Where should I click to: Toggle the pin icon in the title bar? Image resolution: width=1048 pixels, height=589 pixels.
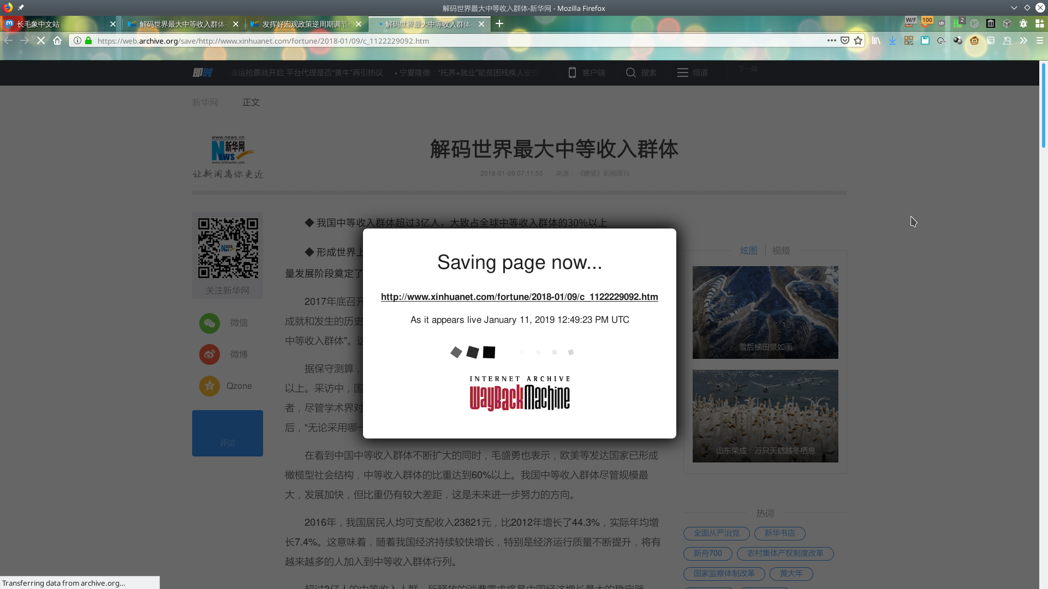(x=21, y=8)
